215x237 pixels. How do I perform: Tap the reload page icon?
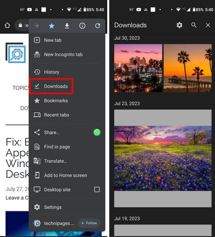tap(98, 26)
